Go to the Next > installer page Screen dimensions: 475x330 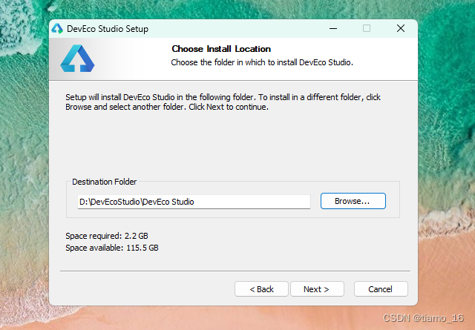tap(317, 289)
